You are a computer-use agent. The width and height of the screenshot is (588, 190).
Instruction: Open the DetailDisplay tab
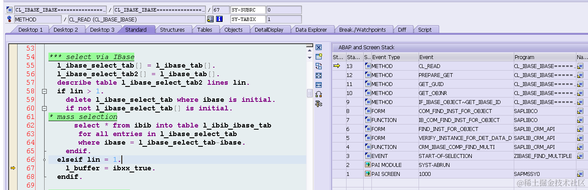[x=269, y=30]
